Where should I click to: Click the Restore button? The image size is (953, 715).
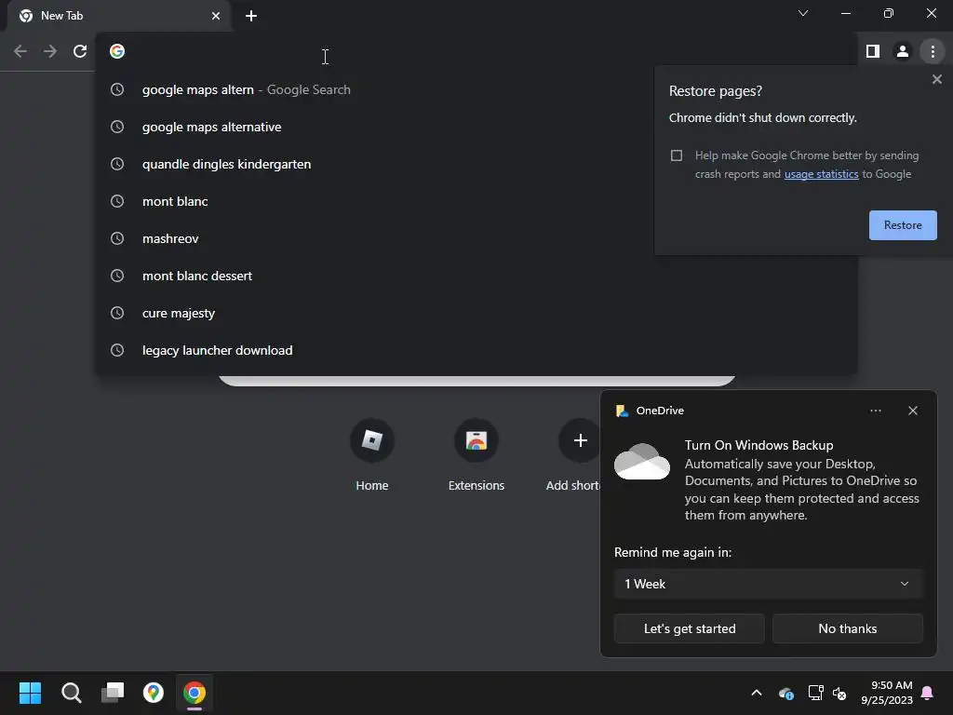[x=903, y=225]
